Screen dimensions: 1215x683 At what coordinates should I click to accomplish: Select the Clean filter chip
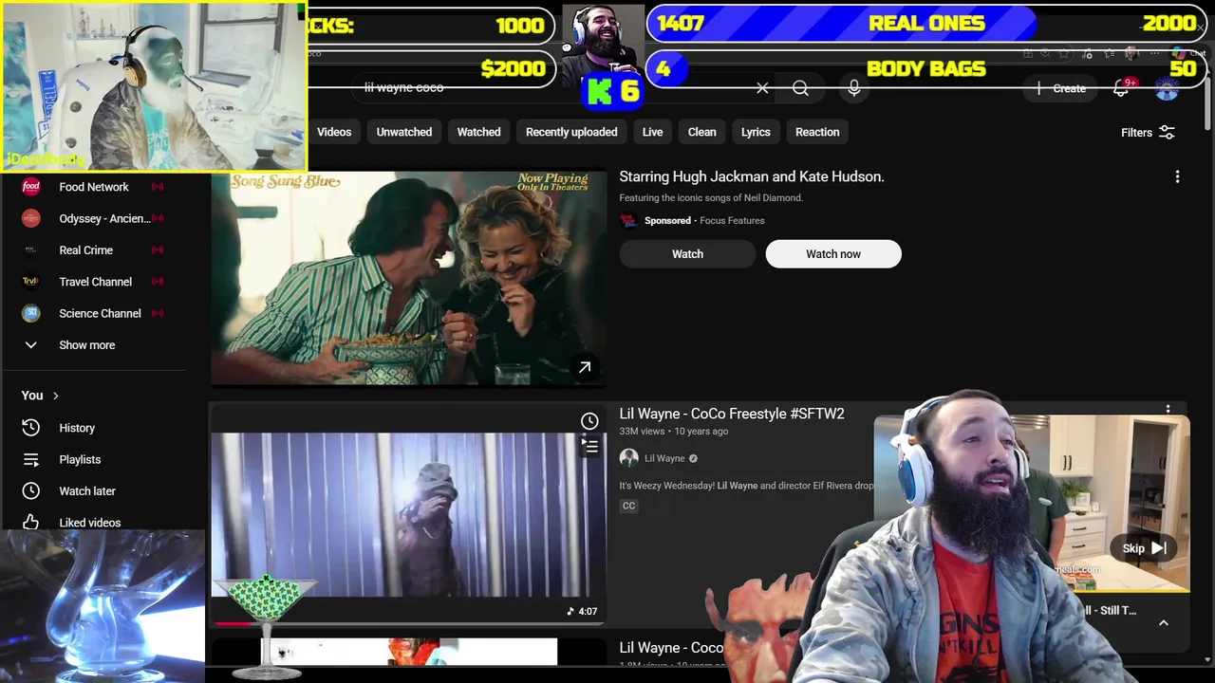click(x=702, y=132)
